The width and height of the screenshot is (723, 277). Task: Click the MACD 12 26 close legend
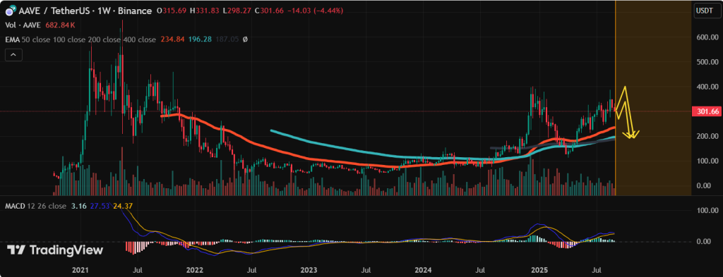[x=36, y=206]
